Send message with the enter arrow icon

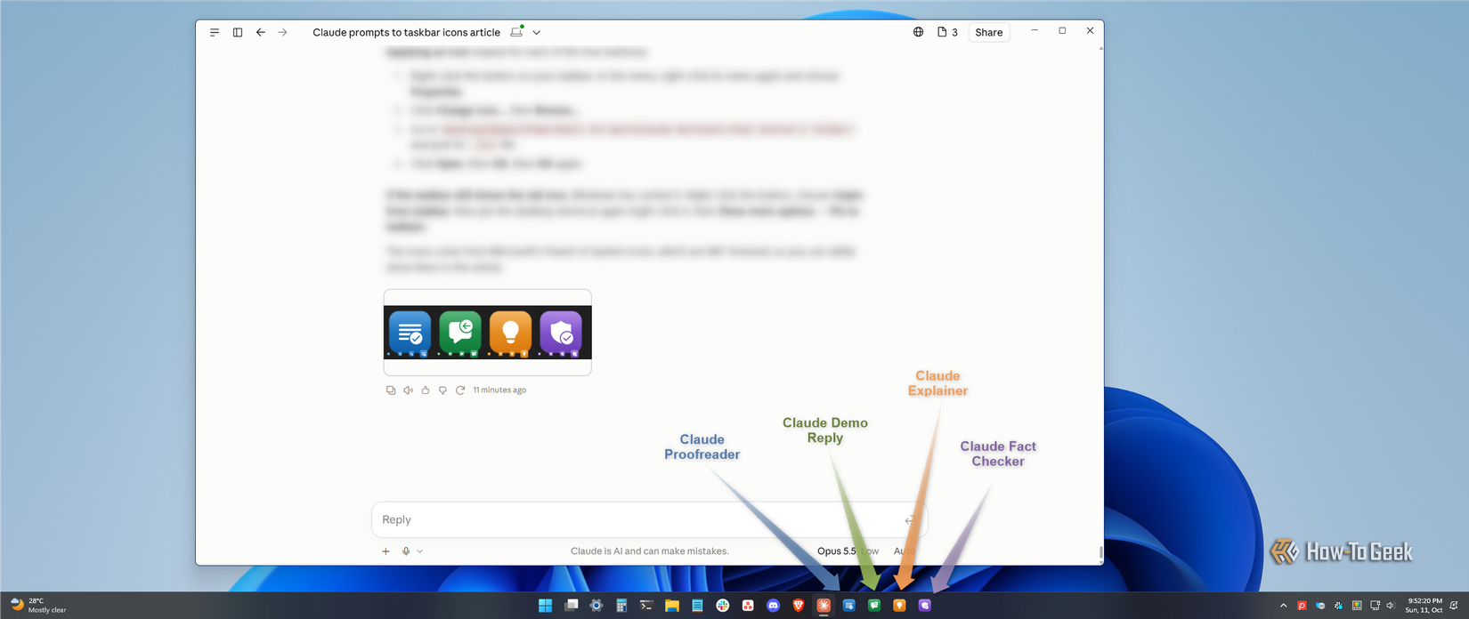coord(909,519)
